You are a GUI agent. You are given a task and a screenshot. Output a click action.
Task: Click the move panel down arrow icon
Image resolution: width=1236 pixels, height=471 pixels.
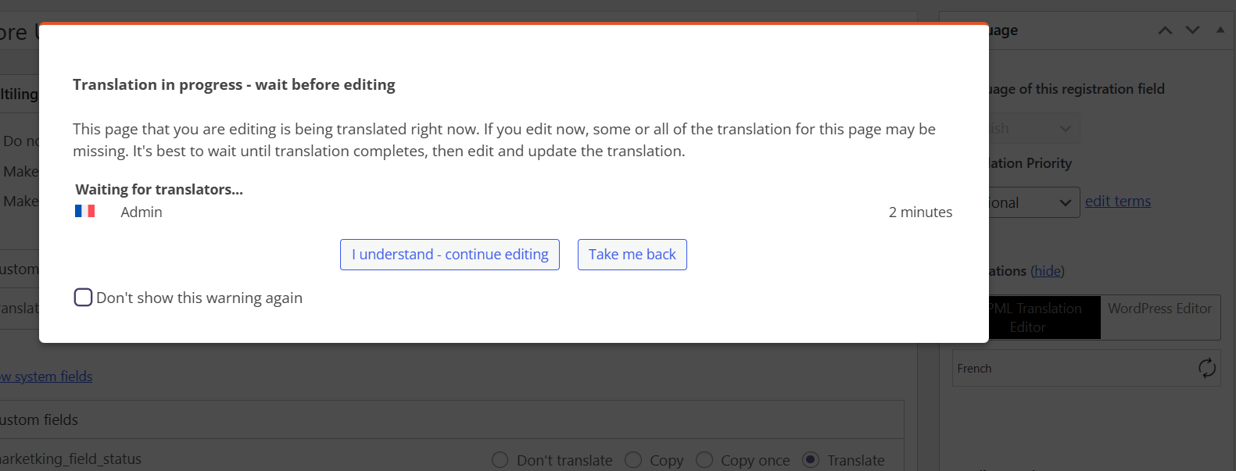point(1192,30)
